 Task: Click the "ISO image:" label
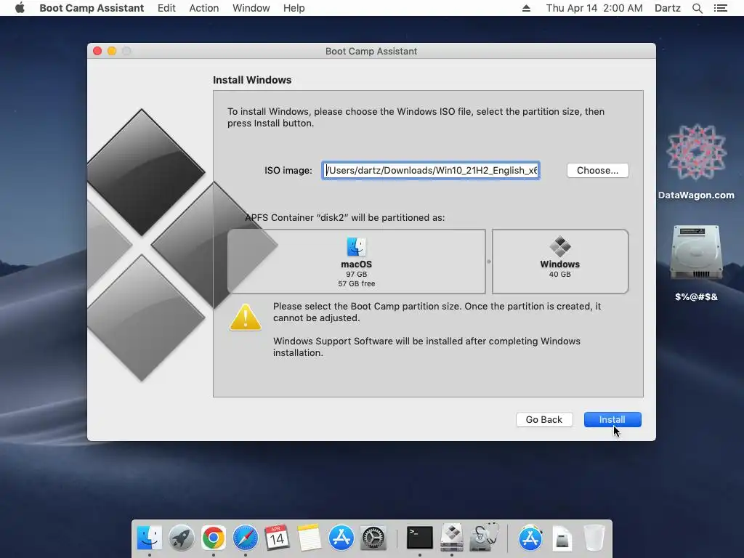(x=288, y=170)
